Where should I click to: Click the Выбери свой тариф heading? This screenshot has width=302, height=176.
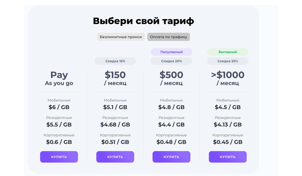[143, 21]
